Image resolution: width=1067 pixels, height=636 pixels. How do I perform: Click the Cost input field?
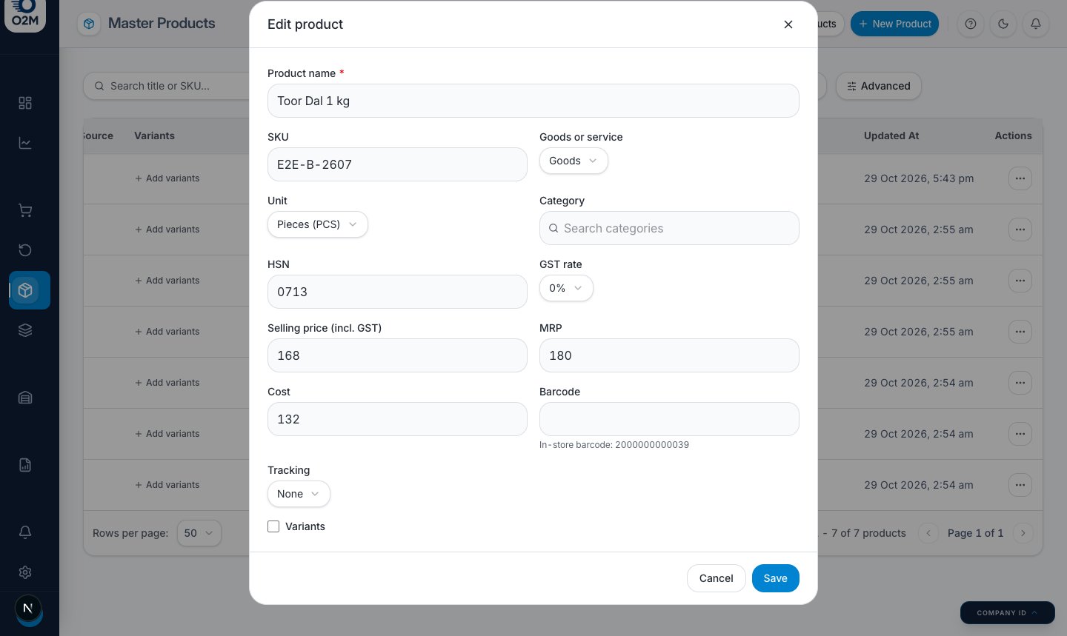[x=397, y=419]
